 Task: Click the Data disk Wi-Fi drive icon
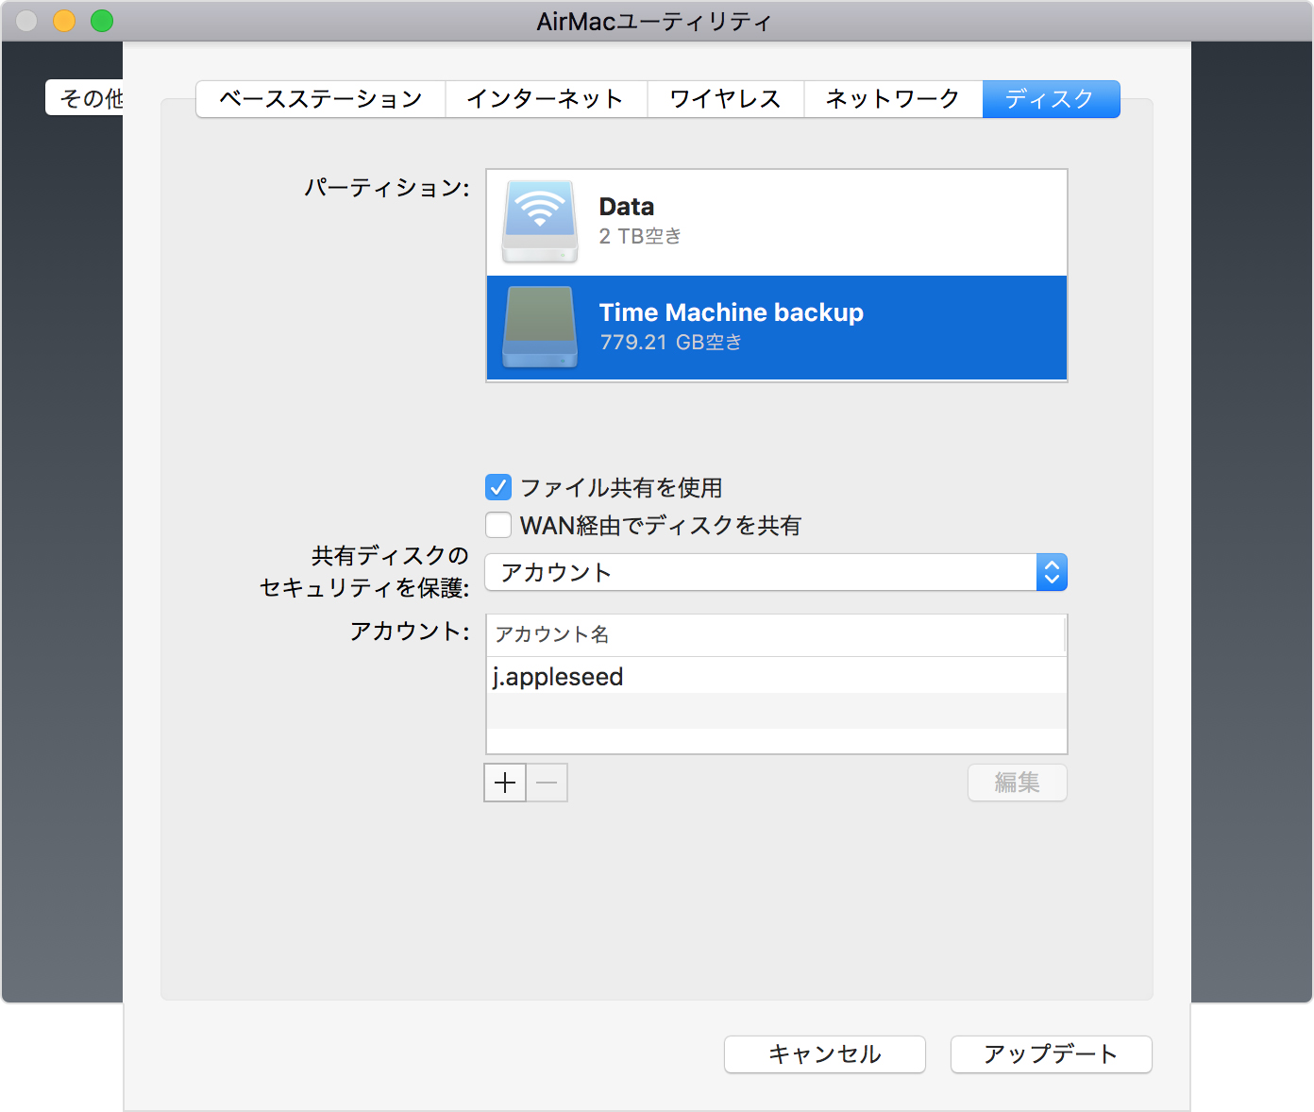coord(540,222)
